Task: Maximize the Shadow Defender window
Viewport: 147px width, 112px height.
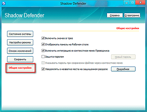Action: pos(133,3)
